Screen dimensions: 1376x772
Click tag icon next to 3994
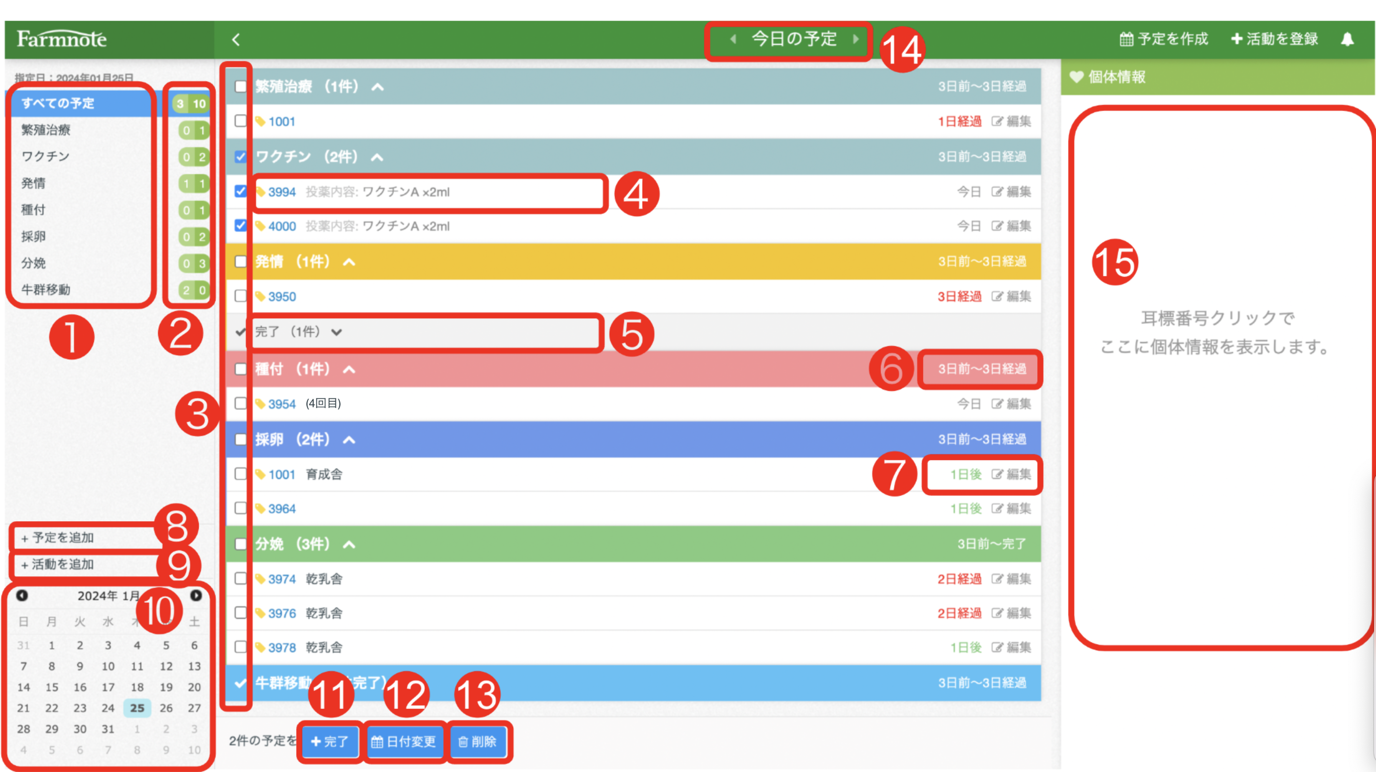(260, 192)
